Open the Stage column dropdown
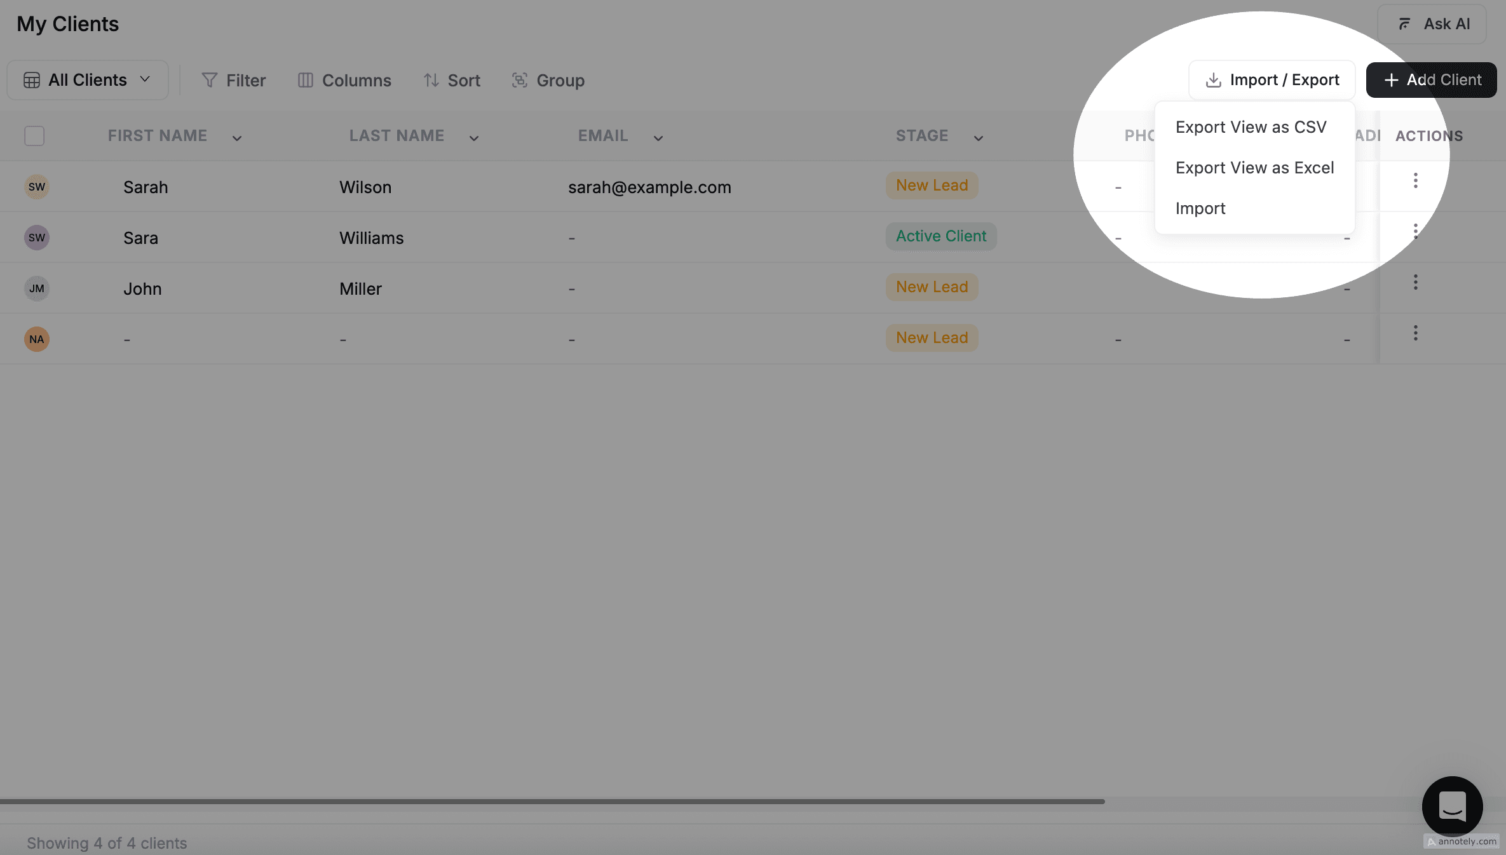Viewport: 1506px width, 855px height. tap(979, 137)
